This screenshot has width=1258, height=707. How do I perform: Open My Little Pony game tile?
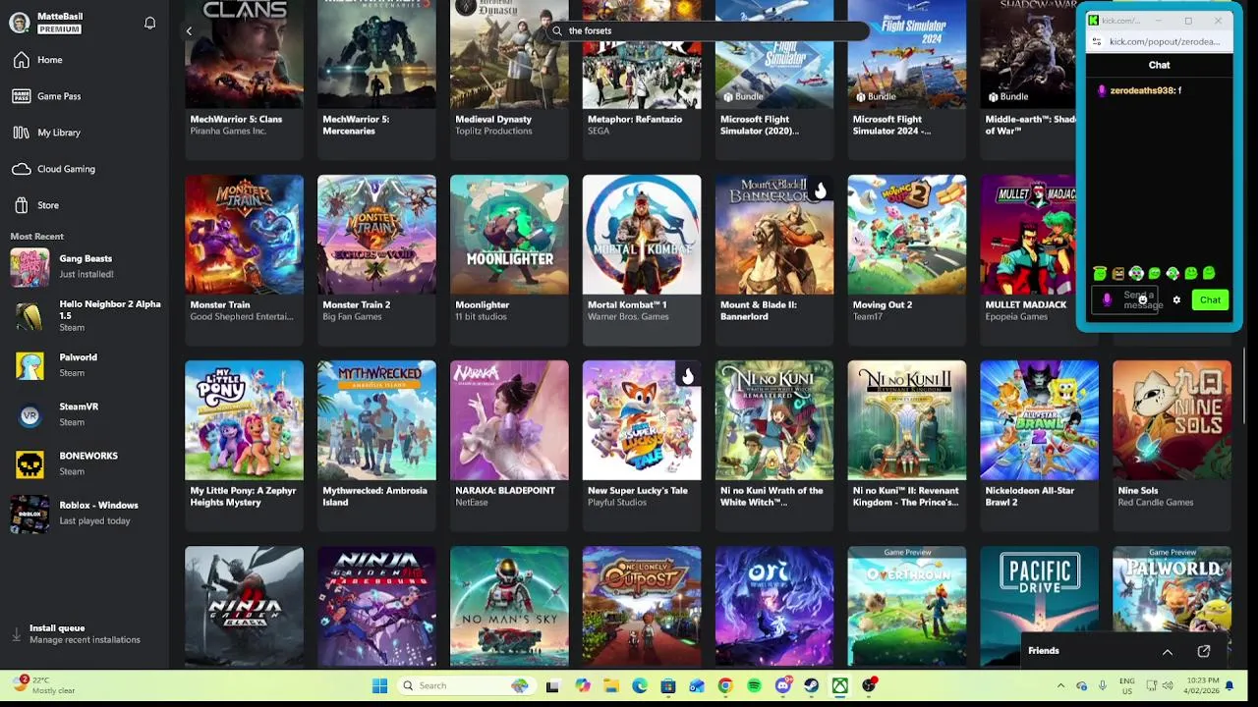click(244, 445)
